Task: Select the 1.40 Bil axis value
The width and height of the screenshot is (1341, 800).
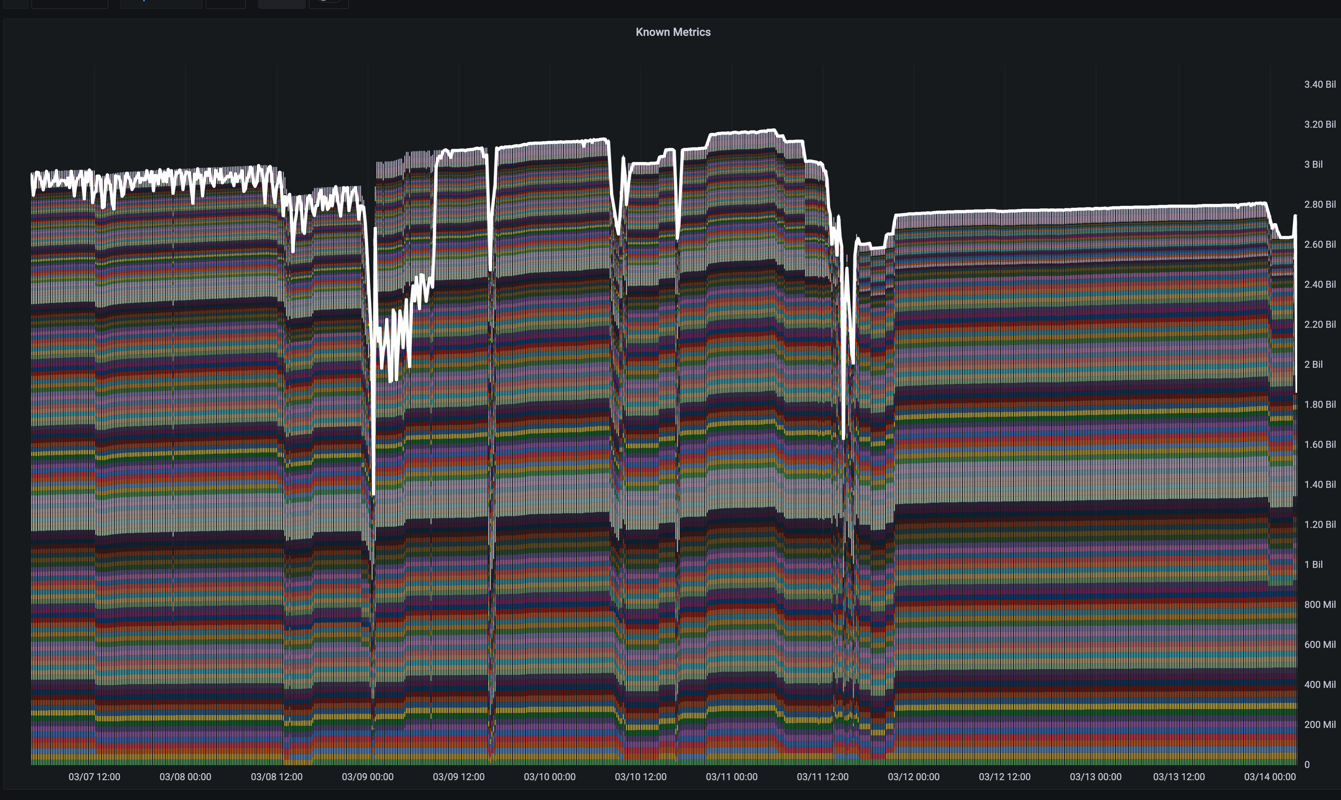Action: point(1320,484)
